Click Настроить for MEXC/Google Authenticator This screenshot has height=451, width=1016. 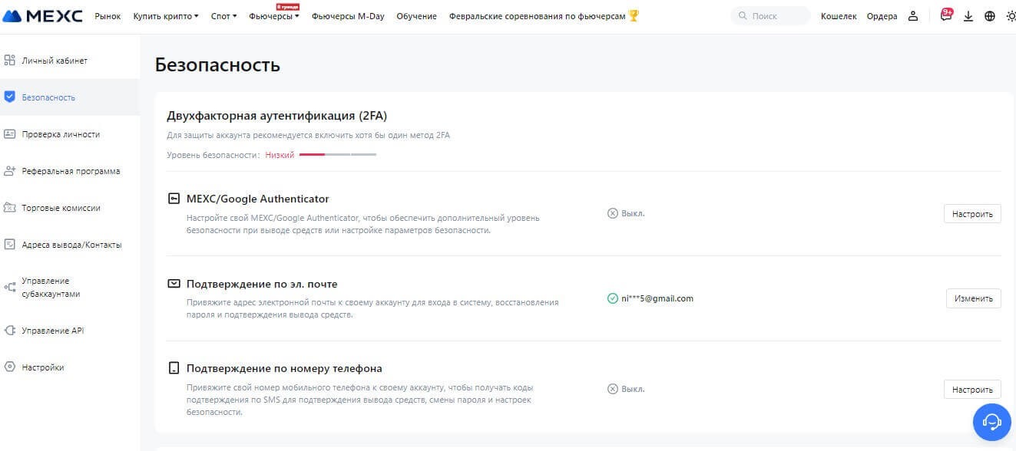[x=972, y=214]
